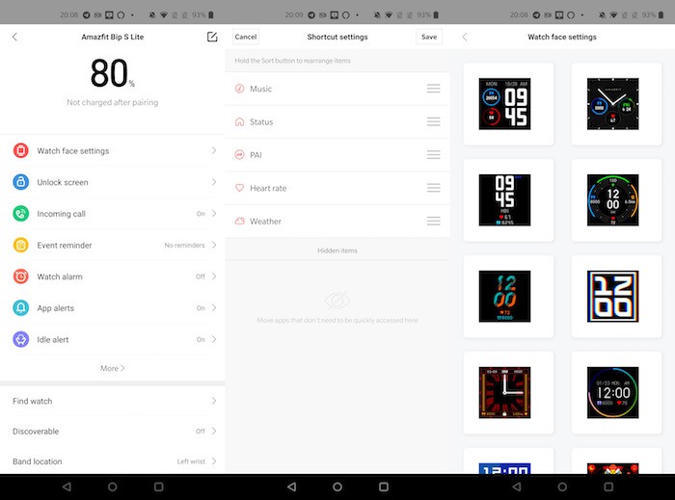Tap the Hidden items section header
Screen dimensions: 675x500
pyautogui.click(x=337, y=250)
